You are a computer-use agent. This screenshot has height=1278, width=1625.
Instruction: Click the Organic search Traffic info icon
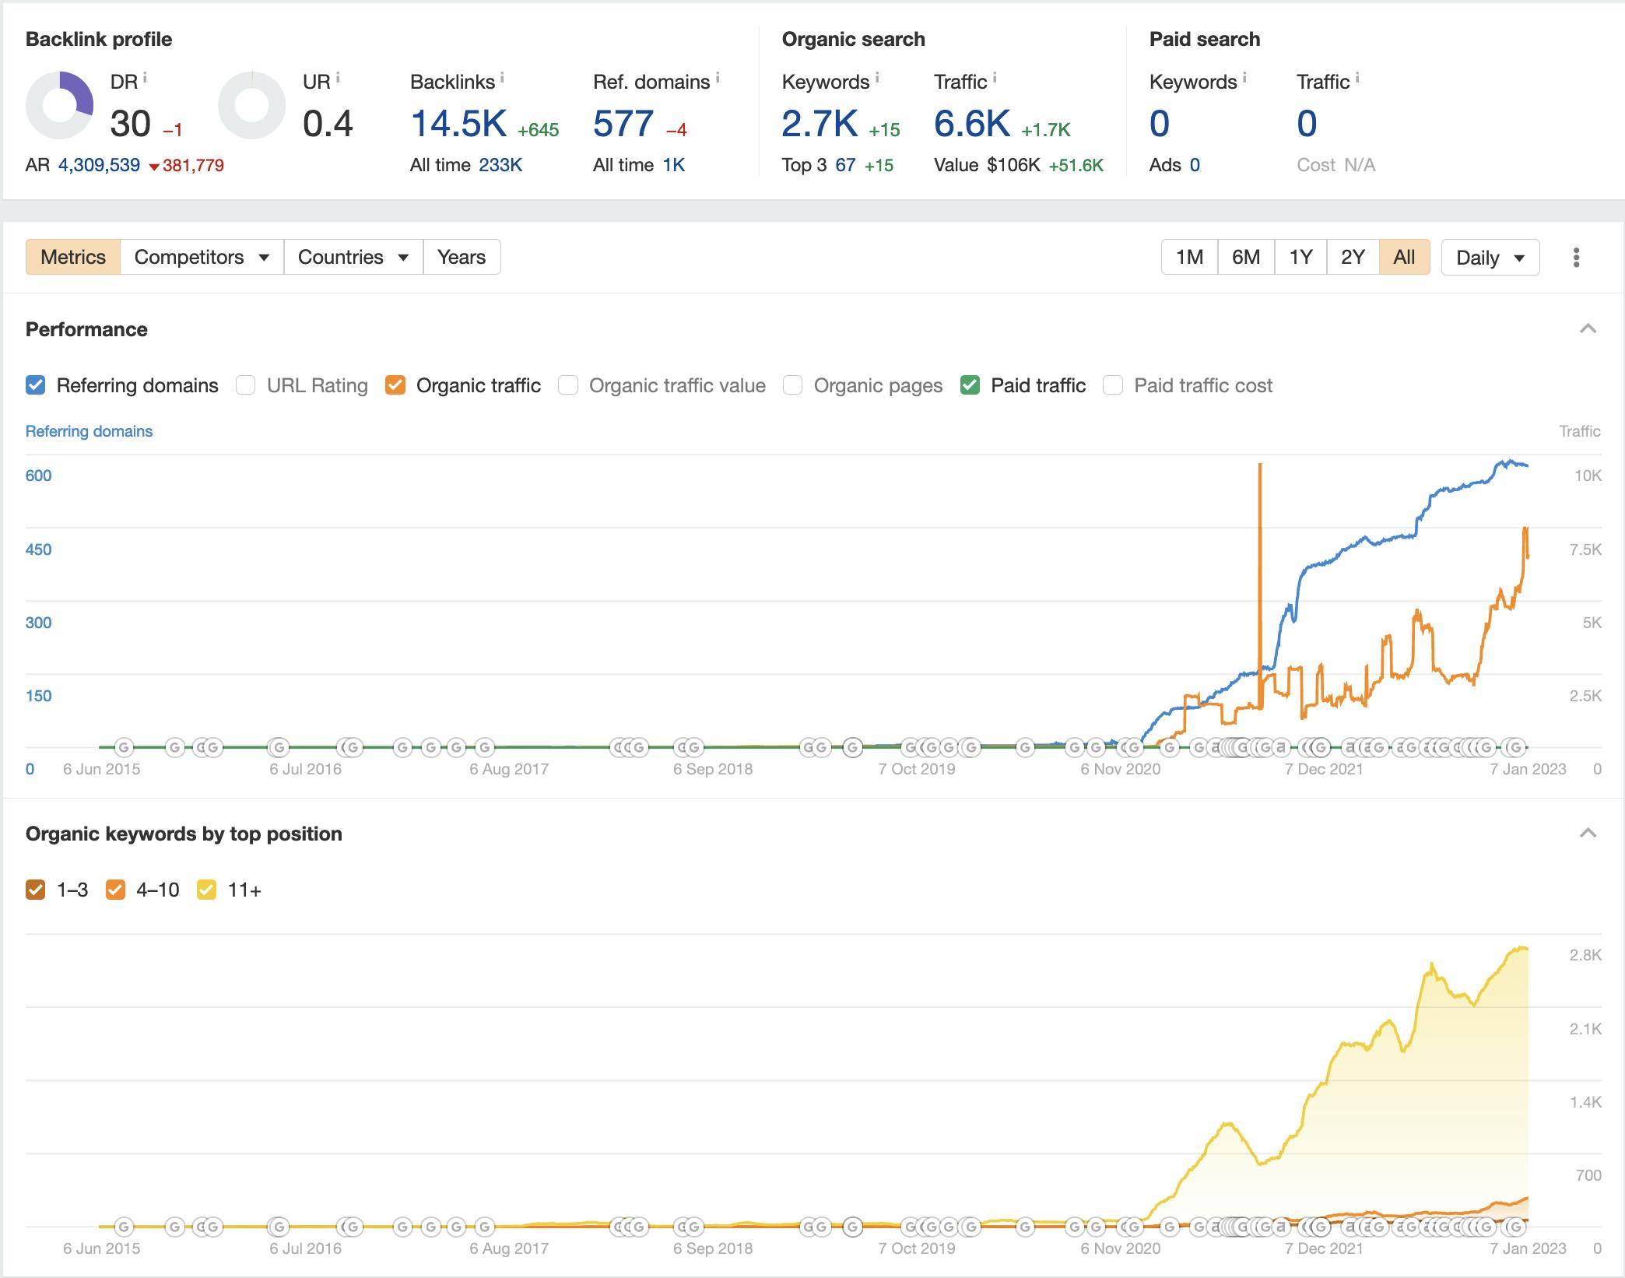(995, 77)
